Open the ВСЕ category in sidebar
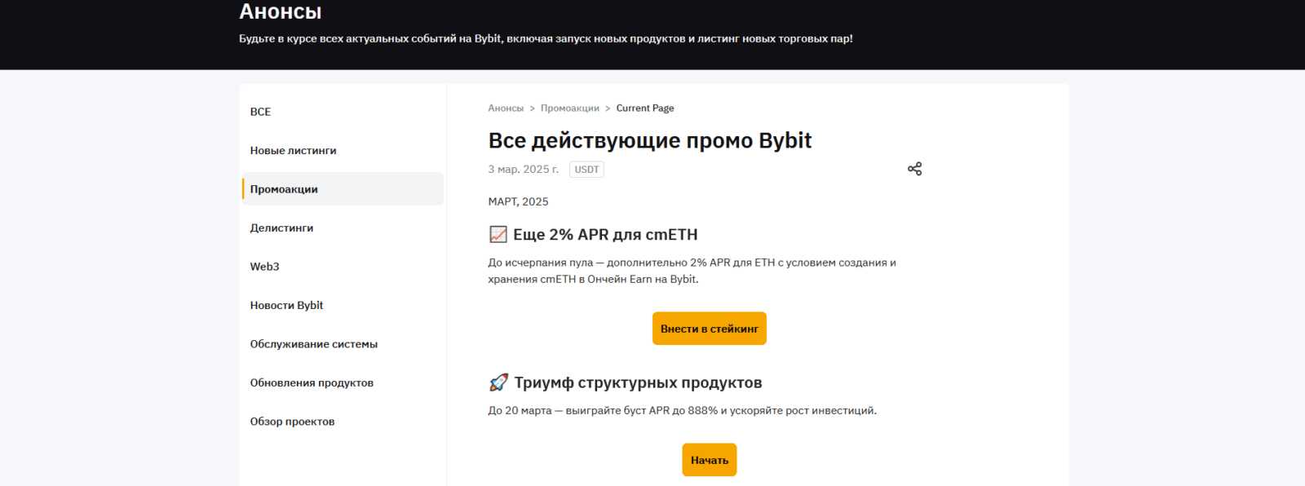 pos(260,112)
